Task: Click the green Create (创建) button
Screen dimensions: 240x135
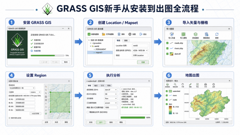Action: 143,62
